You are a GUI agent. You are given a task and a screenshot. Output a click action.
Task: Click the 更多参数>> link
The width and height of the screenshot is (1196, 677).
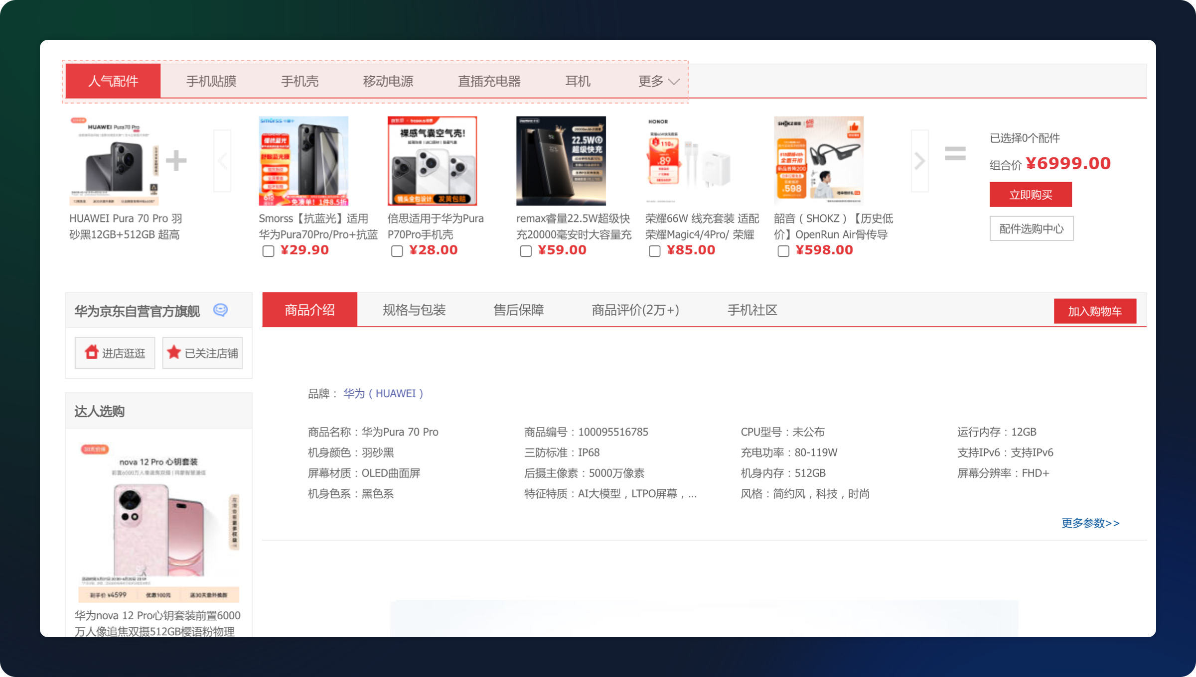[x=1090, y=523]
